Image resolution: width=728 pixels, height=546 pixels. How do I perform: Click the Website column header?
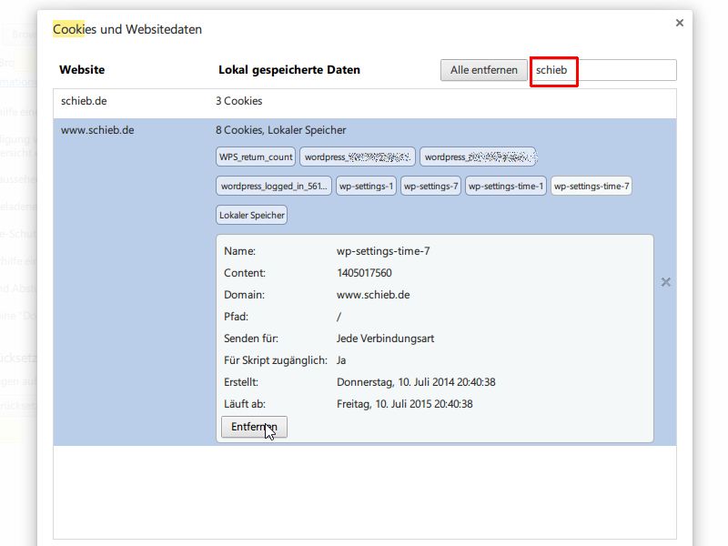tap(82, 70)
